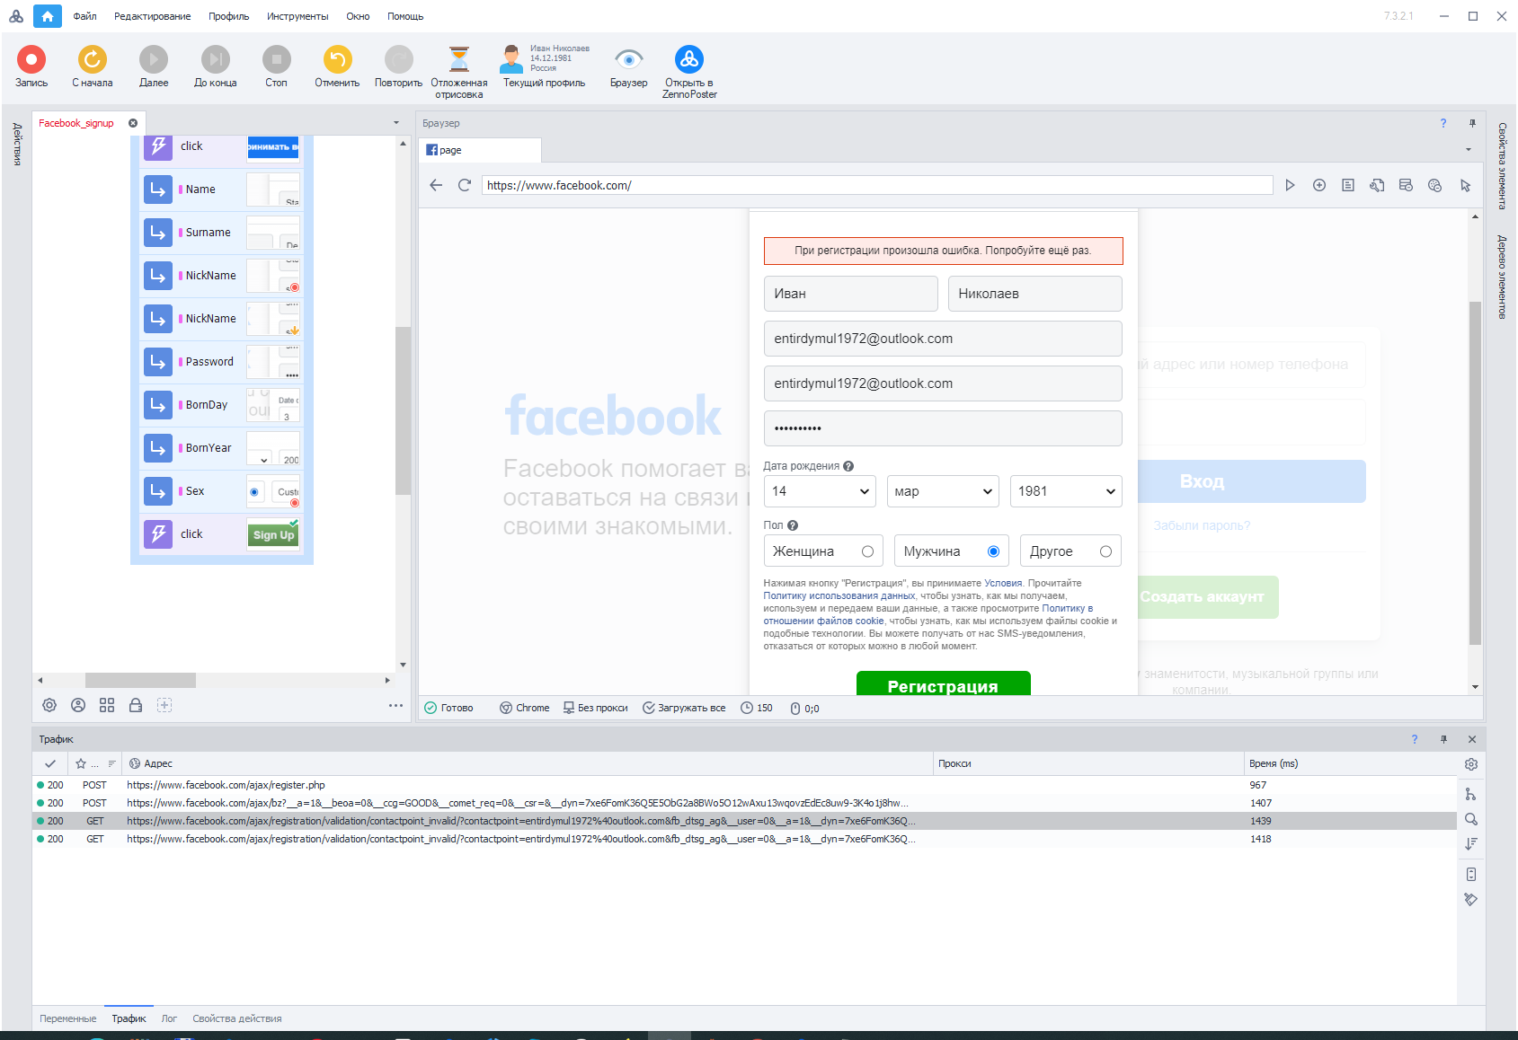The width and height of the screenshot is (1518, 1040).
Task: Toggle Загружать все in status bar
Action: coord(684,708)
